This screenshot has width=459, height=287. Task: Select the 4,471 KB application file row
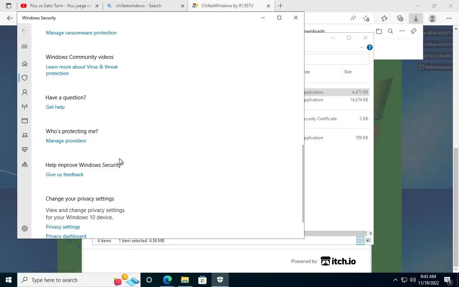coord(337,92)
